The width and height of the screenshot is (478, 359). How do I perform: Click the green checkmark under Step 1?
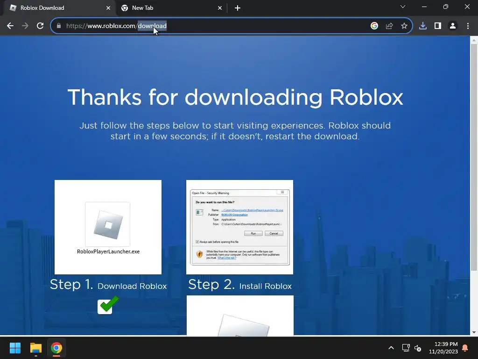(108, 305)
